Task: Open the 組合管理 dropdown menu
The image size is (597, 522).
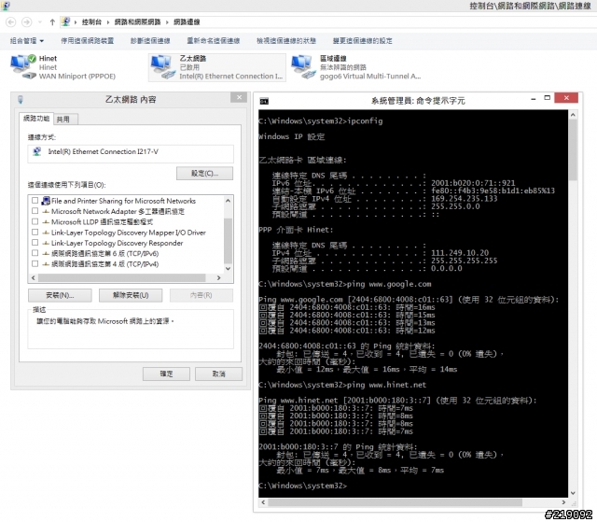Action: pyautogui.click(x=27, y=41)
